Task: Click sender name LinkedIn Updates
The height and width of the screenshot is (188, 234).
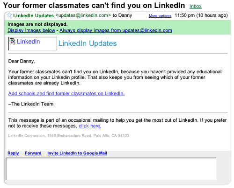Action: point(33,15)
